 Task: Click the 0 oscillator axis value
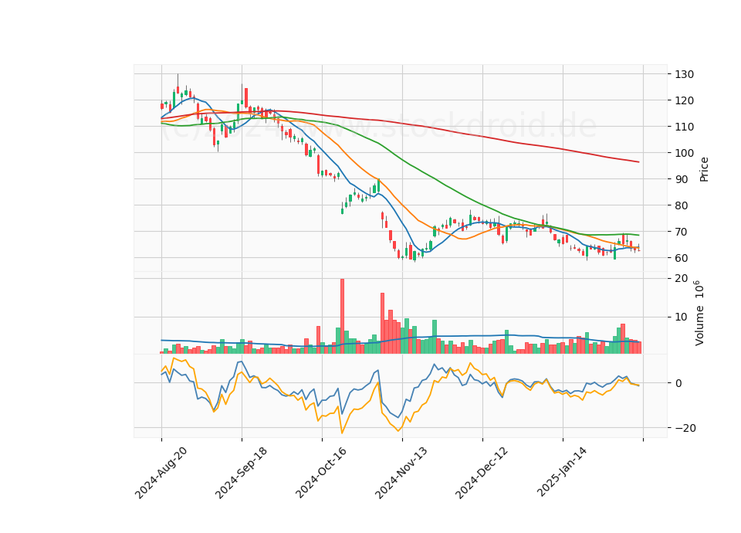pos(678,383)
